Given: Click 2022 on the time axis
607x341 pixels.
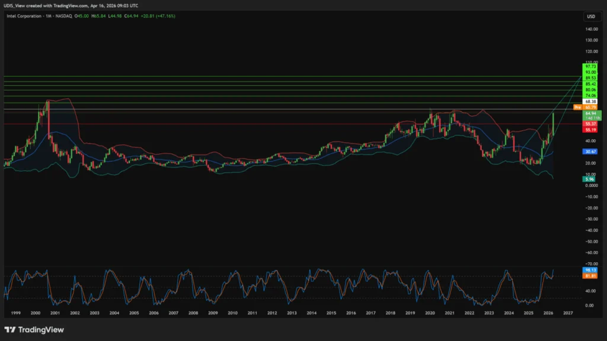Looking at the screenshot, I should (x=469, y=313).
